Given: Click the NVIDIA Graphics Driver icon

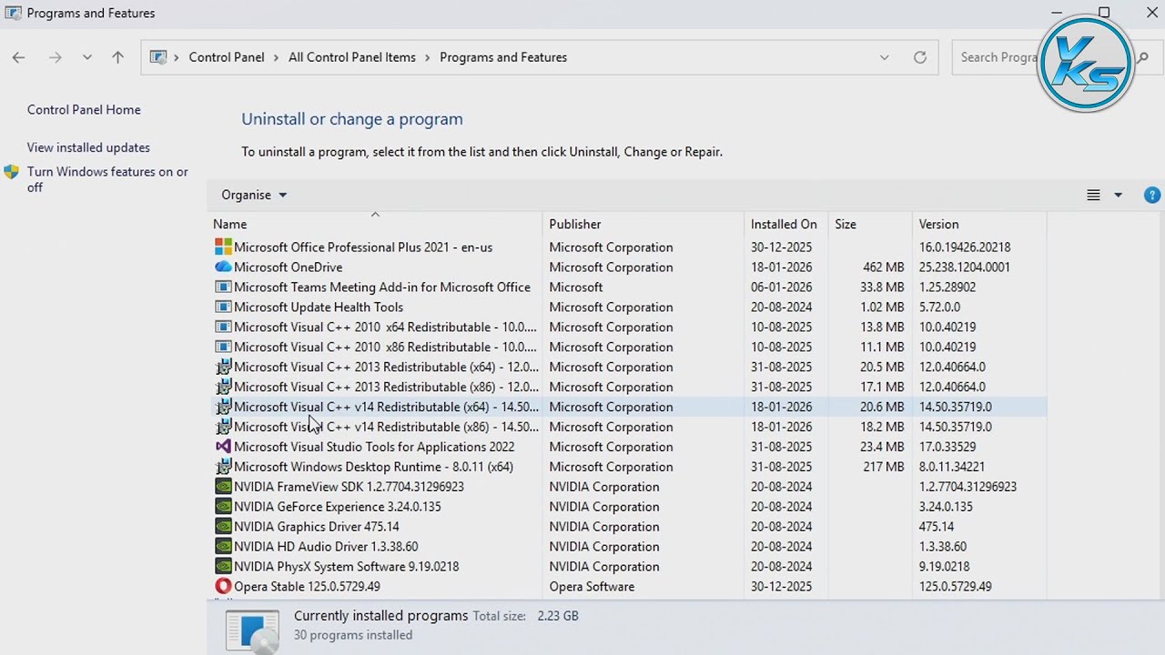Looking at the screenshot, I should coord(223,527).
